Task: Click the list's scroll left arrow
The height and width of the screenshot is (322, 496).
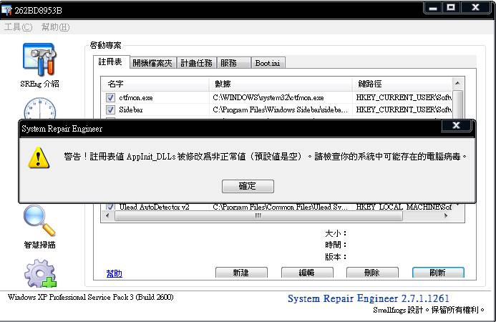Action: coord(107,215)
